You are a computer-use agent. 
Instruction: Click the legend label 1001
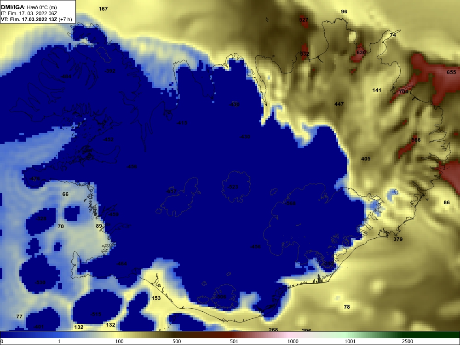click(x=350, y=341)
